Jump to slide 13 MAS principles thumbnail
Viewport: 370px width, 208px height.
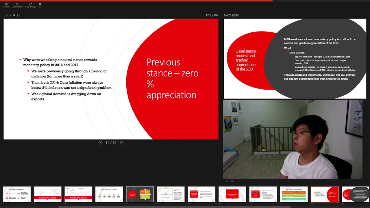294,194
